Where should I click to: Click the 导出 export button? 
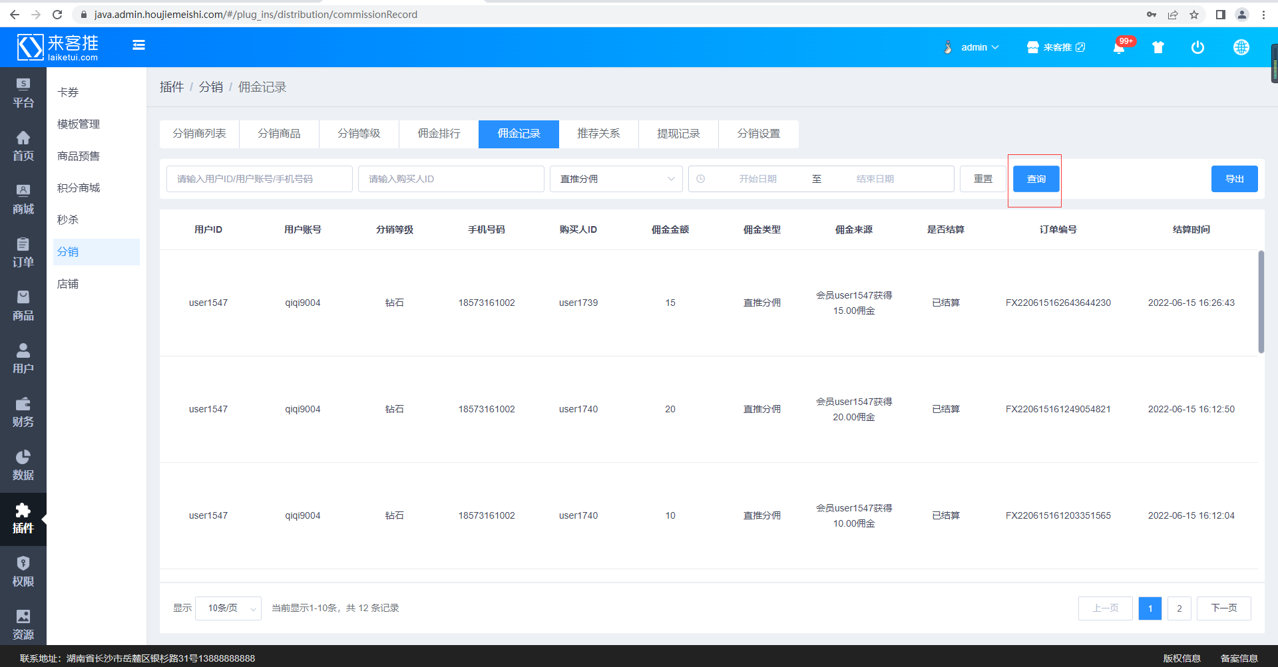pyautogui.click(x=1235, y=179)
